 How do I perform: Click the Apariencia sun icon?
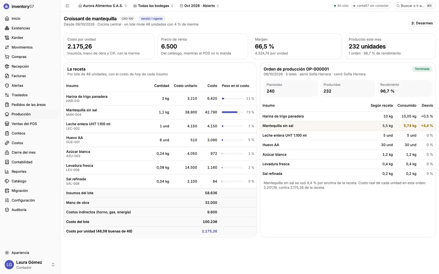7,253
